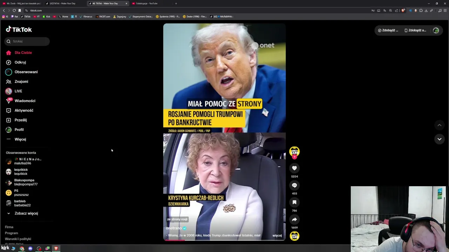The height and width of the screenshot is (252, 449).
Task: Open the browser extensions puzzle icon
Action: (x=421, y=10)
